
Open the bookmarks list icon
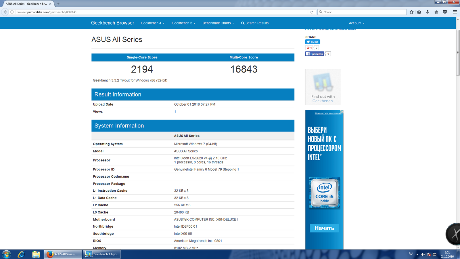coord(419,12)
